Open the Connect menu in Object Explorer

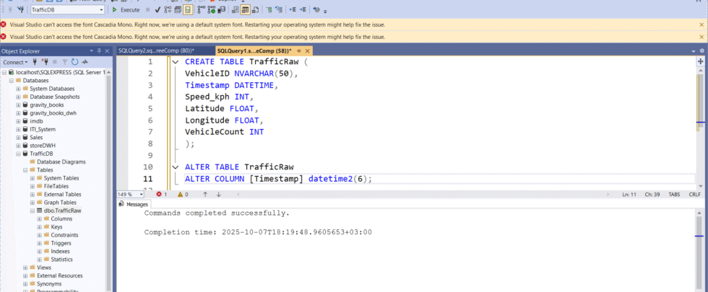[16, 62]
